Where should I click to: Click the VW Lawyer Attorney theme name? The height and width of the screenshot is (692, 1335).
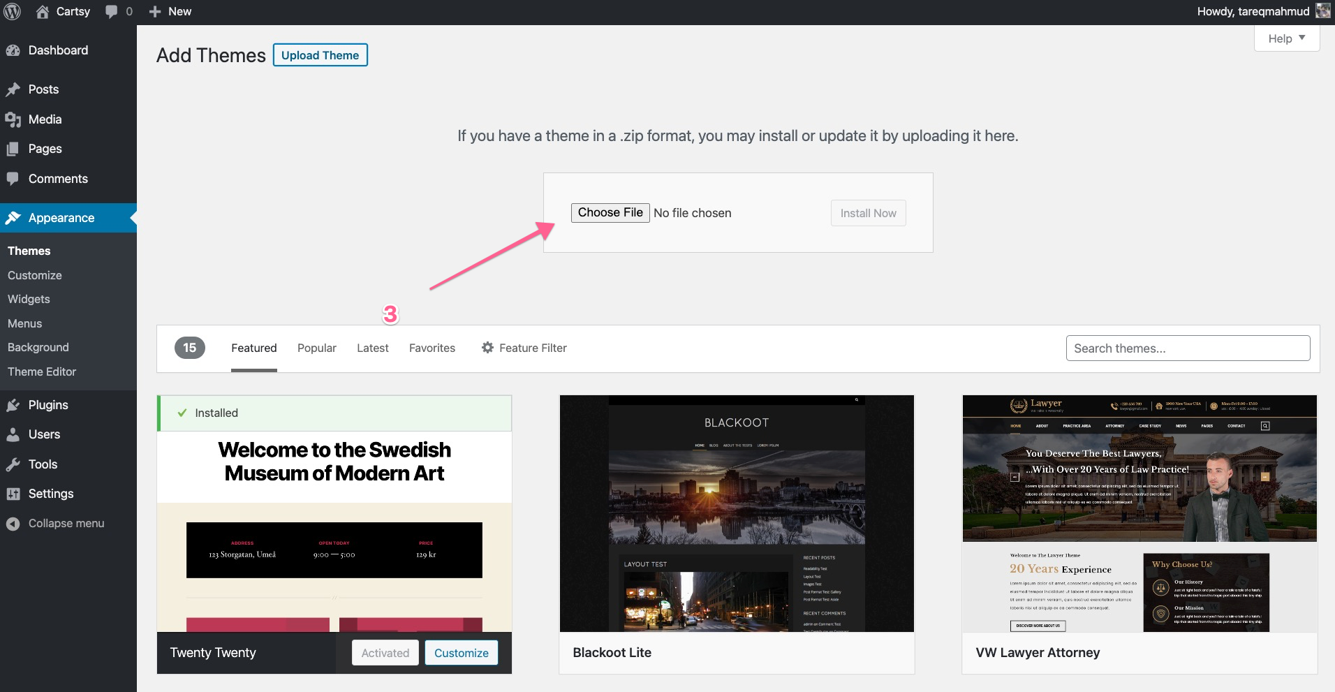pos(1038,652)
